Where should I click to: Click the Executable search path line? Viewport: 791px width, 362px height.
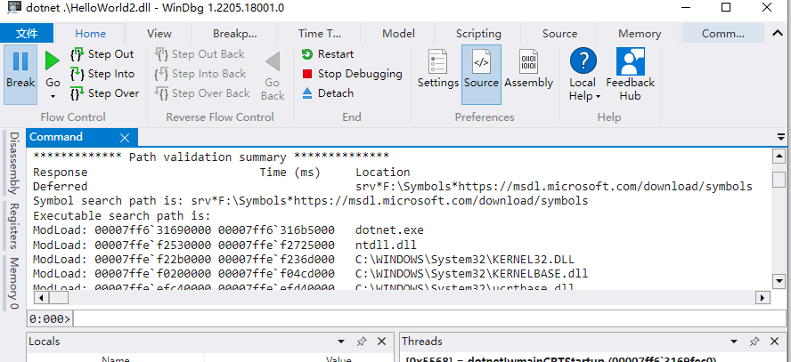(121, 216)
